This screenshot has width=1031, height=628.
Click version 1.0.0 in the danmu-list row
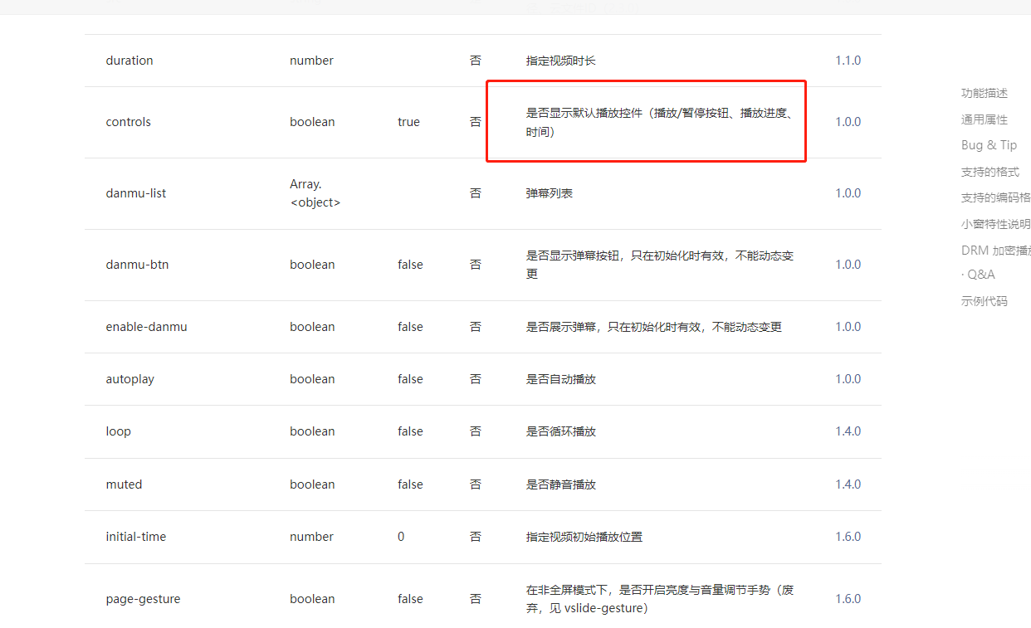[848, 193]
